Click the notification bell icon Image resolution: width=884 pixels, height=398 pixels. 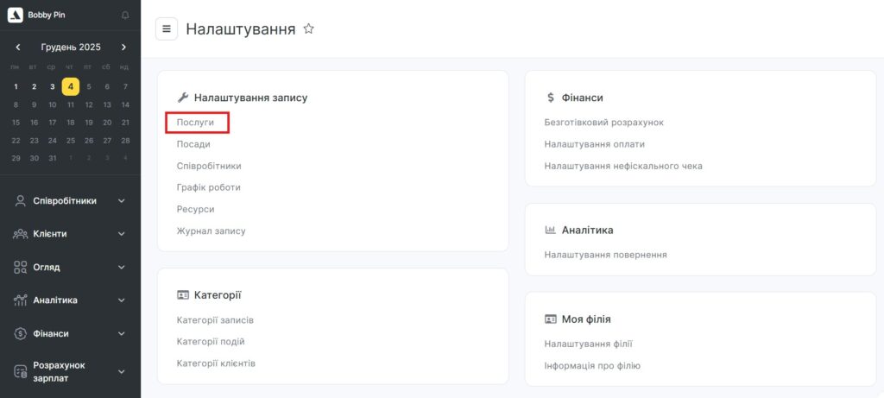(125, 15)
